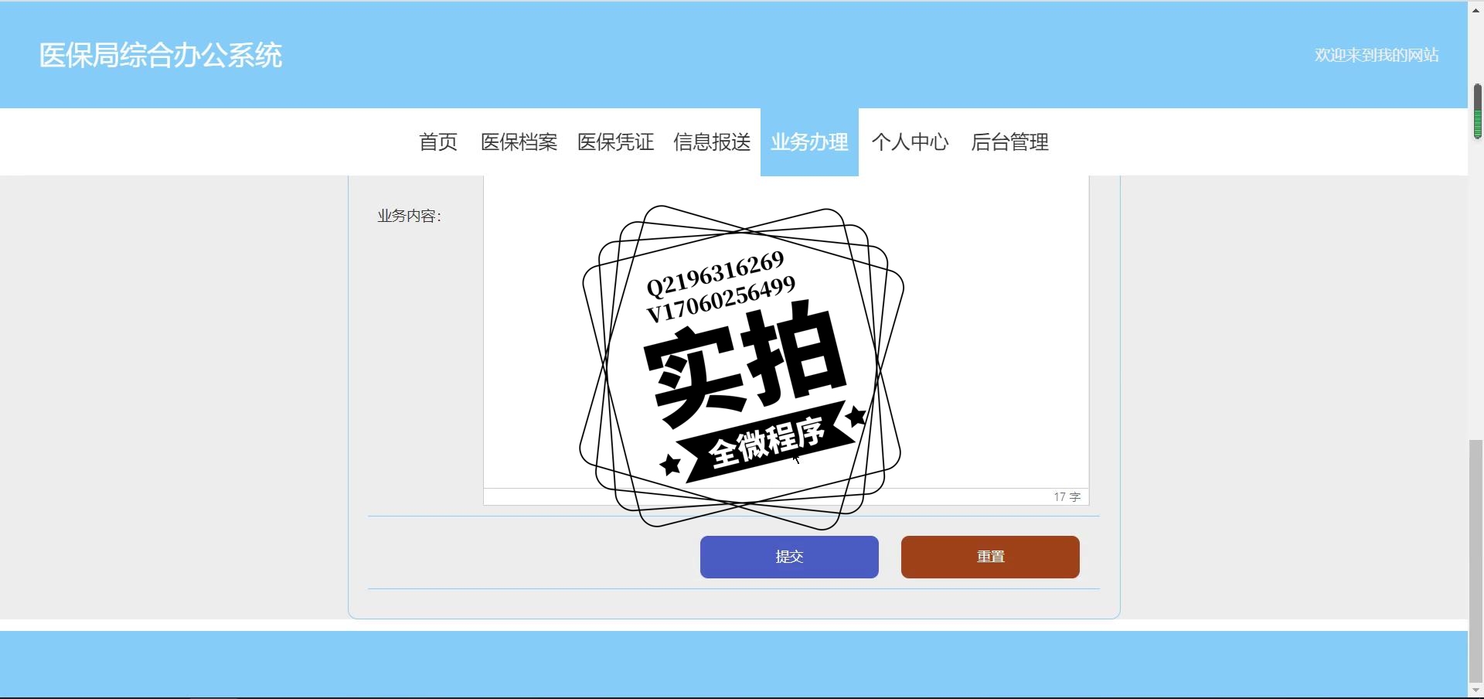
Task: Go to 医保档案 menu item
Action: coord(519,142)
